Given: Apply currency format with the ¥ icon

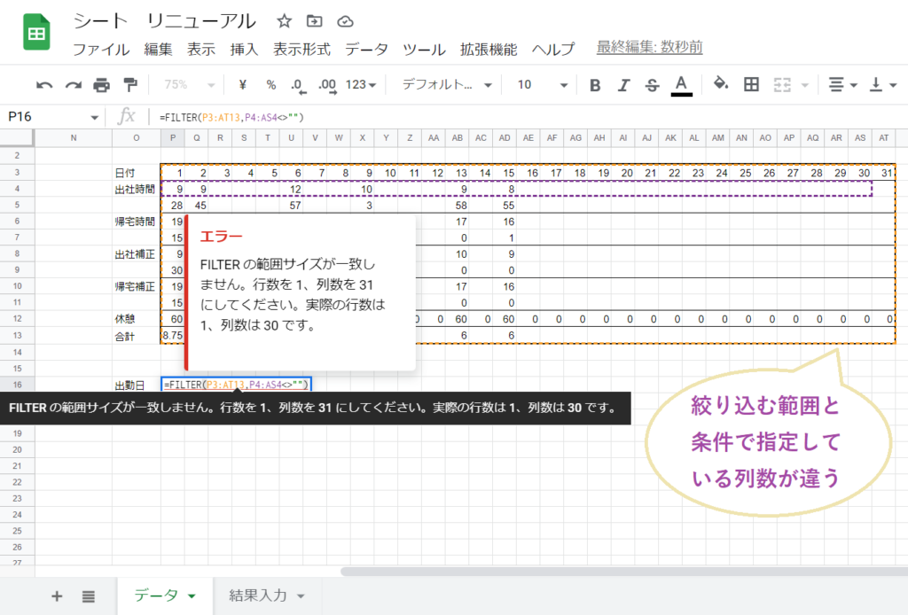Looking at the screenshot, I should (242, 85).
